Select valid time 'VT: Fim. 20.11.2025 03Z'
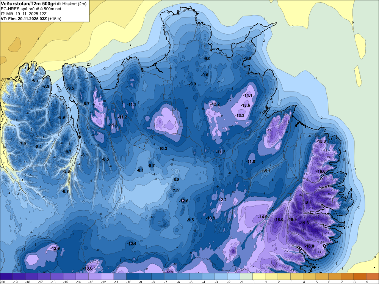The image size is (379, 284). (x=23, y=19)
